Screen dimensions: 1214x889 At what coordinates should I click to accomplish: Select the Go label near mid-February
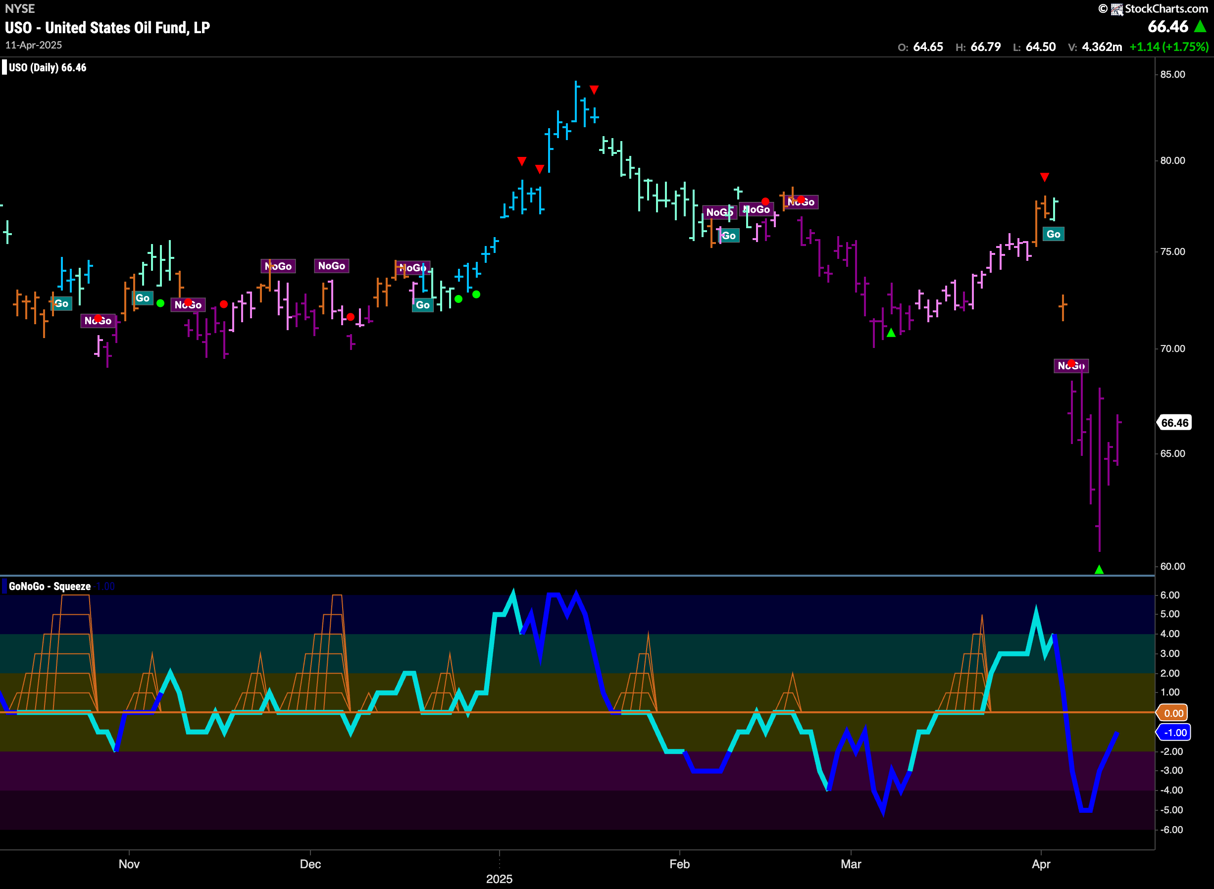pos(729,236)
